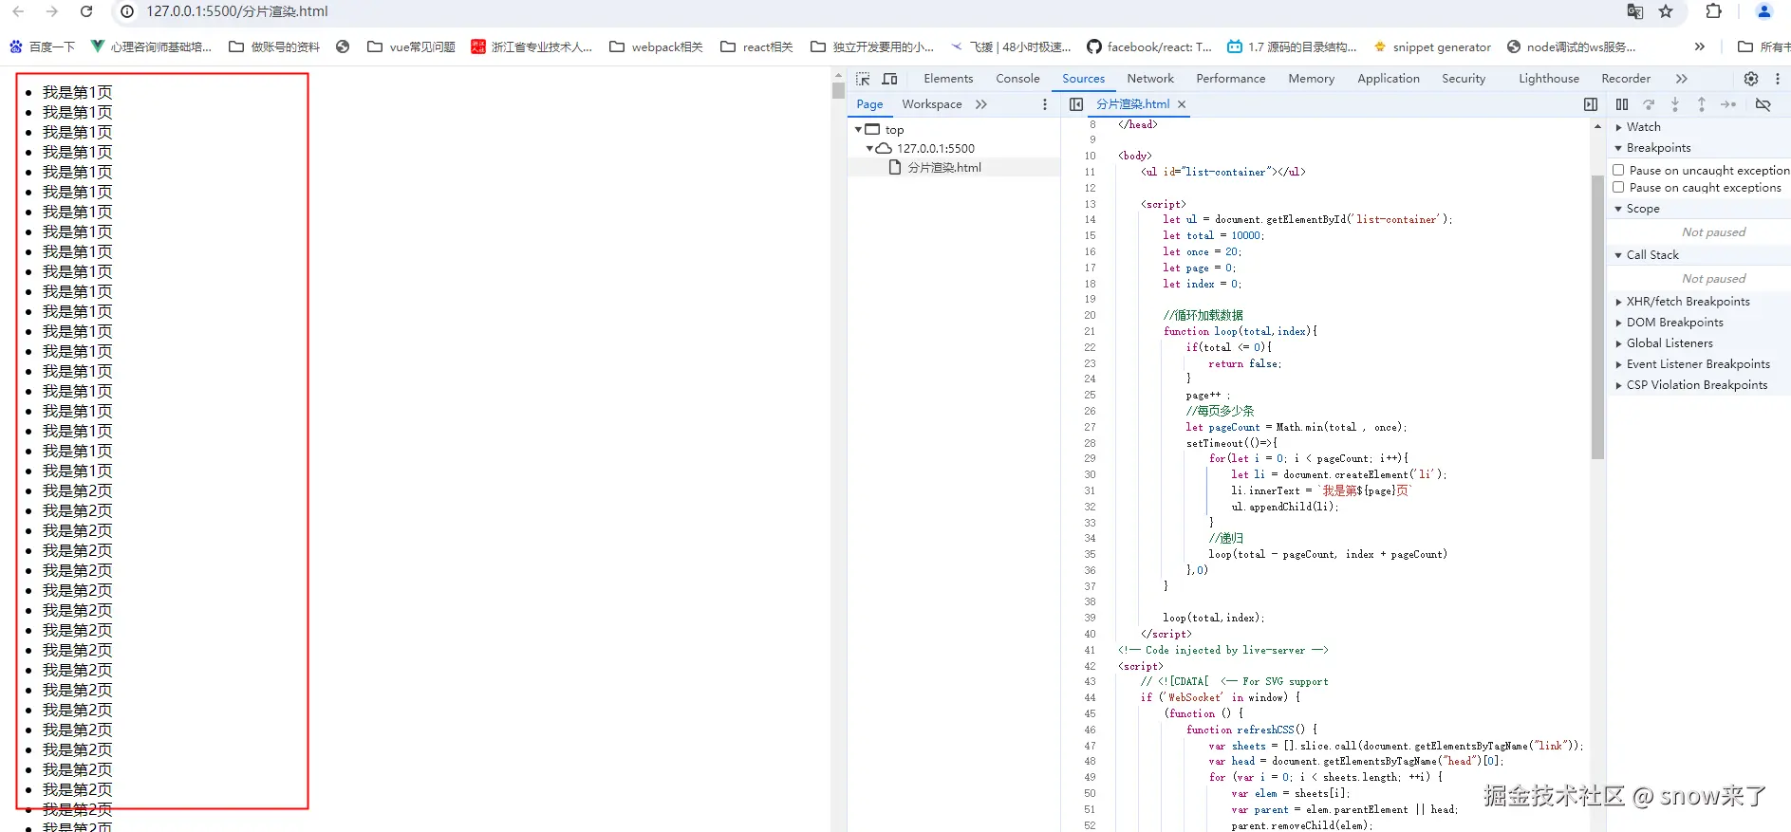Open the Lighthouse tab

1549,79
